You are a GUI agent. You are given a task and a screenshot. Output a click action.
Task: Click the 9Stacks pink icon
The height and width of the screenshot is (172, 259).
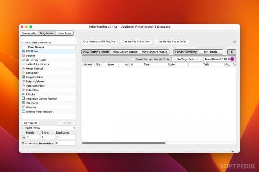coord(23,55)
